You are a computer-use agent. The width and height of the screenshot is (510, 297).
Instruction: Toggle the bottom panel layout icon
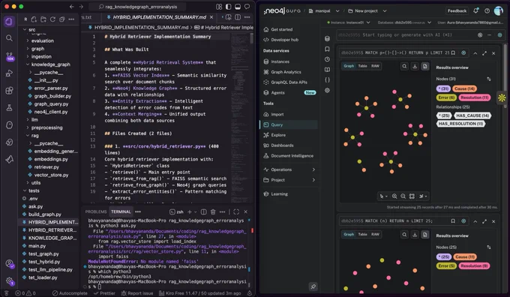238,7
